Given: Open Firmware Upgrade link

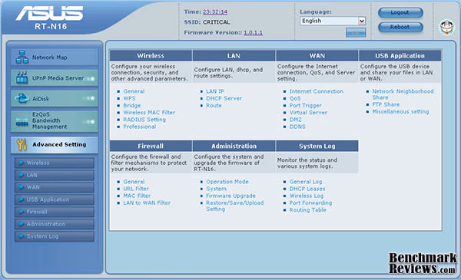Looking at the screenshot, I should coord(230,196).
